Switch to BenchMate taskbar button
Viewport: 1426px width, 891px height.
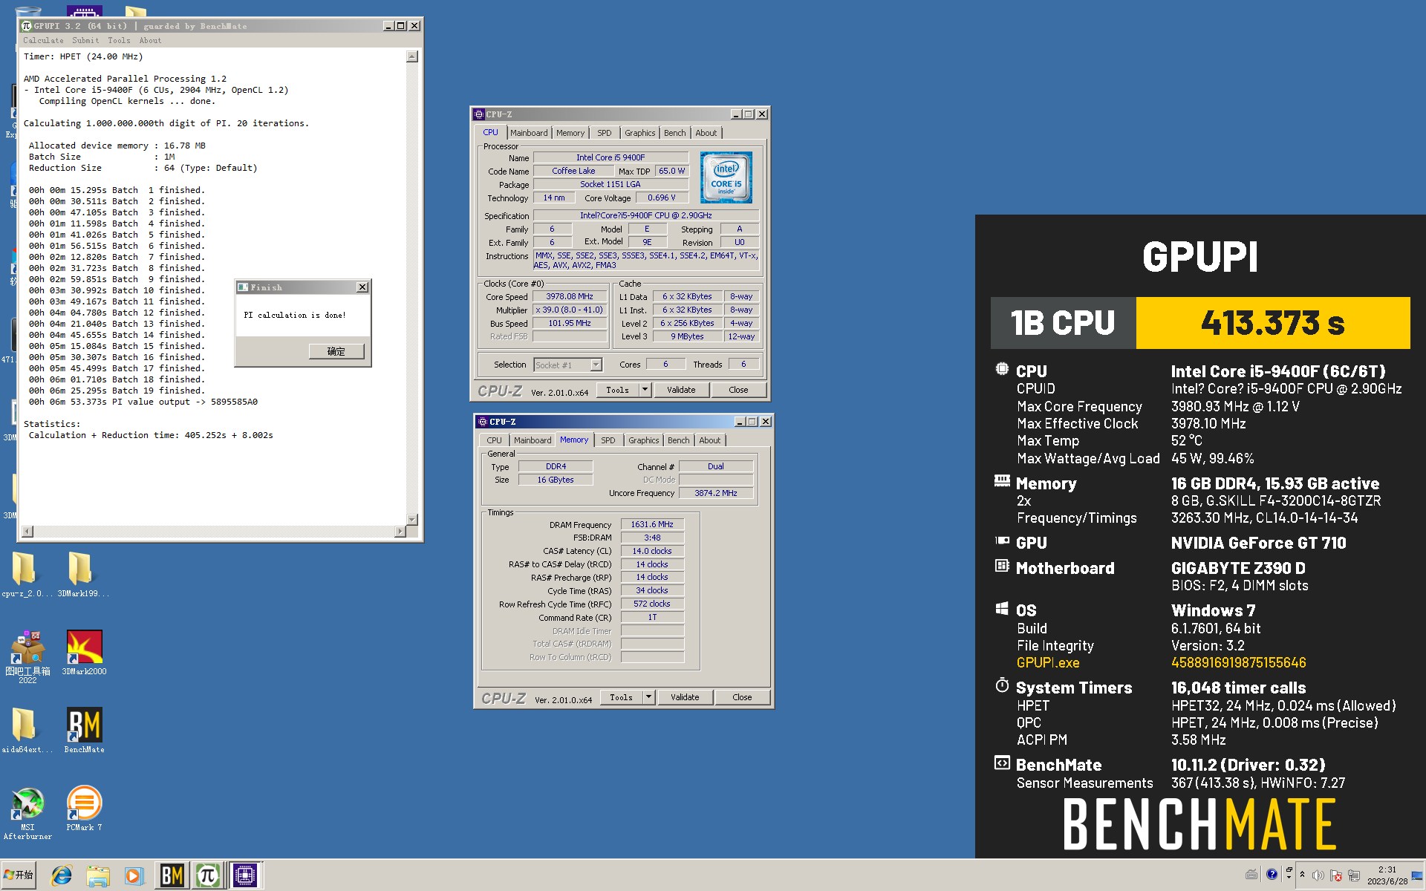pyautogui.click(x=172, y=876)
